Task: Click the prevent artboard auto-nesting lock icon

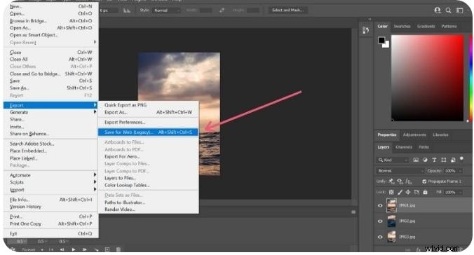Action: [x=417, y=192]
